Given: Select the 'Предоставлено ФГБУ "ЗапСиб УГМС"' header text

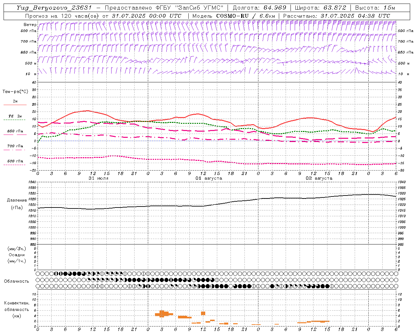Looking at the screenshot, I should pos(164,8).
